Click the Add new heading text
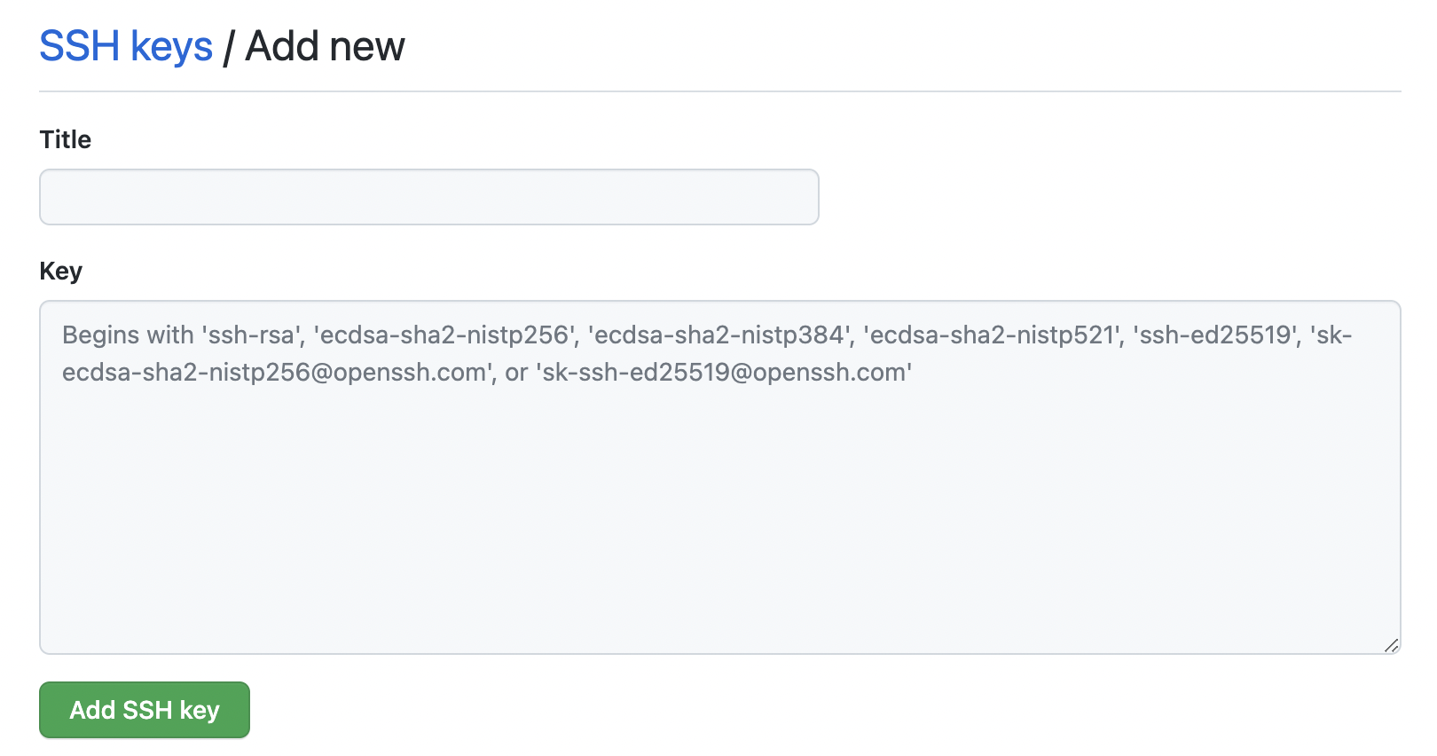 [x=325, y=46]
